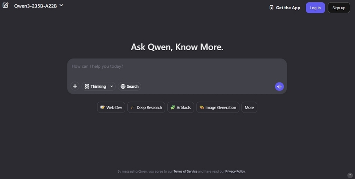The height and width of the screenshot is (179, 355).
Task: Select the Image Generation shortcut
Action: pos(217,107)
